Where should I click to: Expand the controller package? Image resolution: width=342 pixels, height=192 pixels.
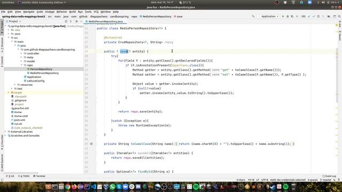pos(21,53)
